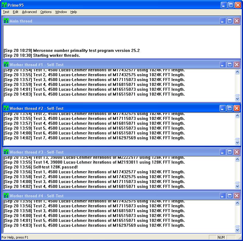Screen dimensions: 243x241
Task: Click scroll-down arrow in Worker thread #3
Action: 237,186
